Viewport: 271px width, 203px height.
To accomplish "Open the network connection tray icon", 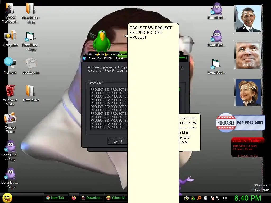I will (x=218, y=198).
